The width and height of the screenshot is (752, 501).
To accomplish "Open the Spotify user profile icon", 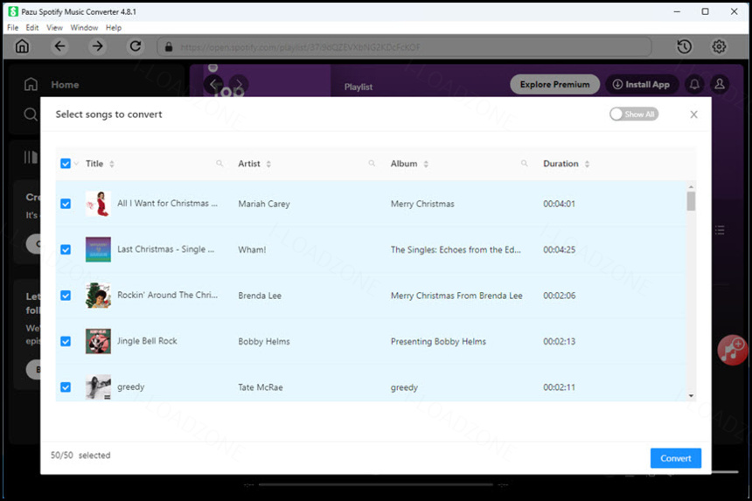I will point(720,85).
